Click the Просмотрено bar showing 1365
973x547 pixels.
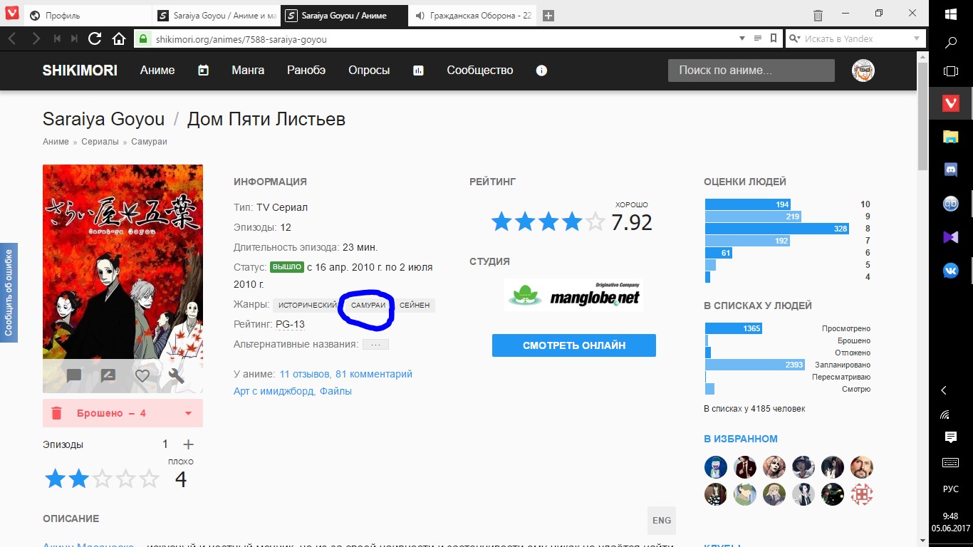click(733, 328)
